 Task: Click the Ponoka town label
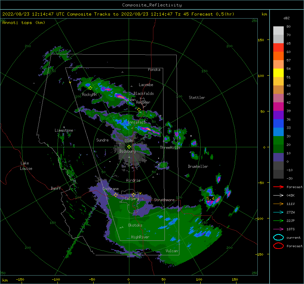[154, 70]
